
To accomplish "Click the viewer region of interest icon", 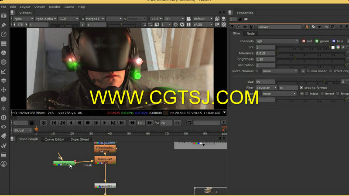I will [x=176, y=24].
